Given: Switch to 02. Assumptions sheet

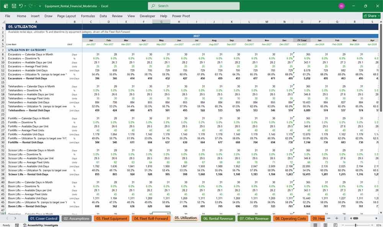Looking at the screenshot, I should pyautogui.click(x=77, y=219).
